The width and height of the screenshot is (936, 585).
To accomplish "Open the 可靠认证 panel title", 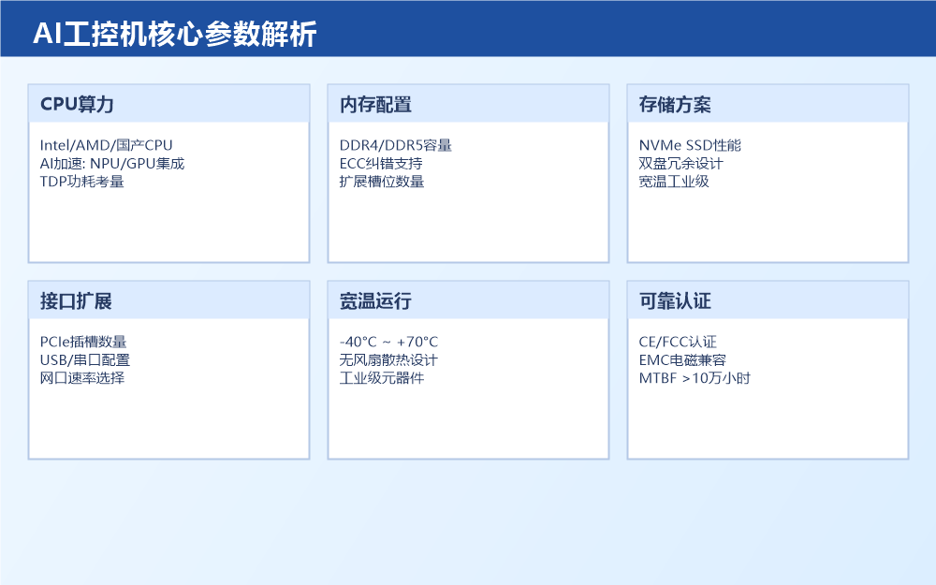I will point(674,301).
